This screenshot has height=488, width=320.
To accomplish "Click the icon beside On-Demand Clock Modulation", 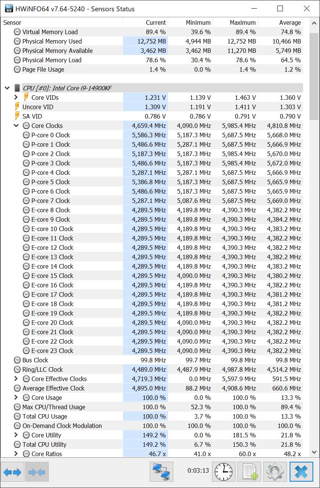I will click(17, 426).
